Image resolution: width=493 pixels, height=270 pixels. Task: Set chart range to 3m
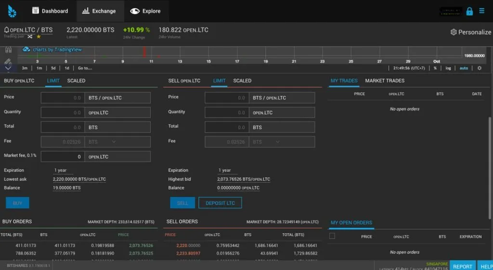[x=25, y=68]
